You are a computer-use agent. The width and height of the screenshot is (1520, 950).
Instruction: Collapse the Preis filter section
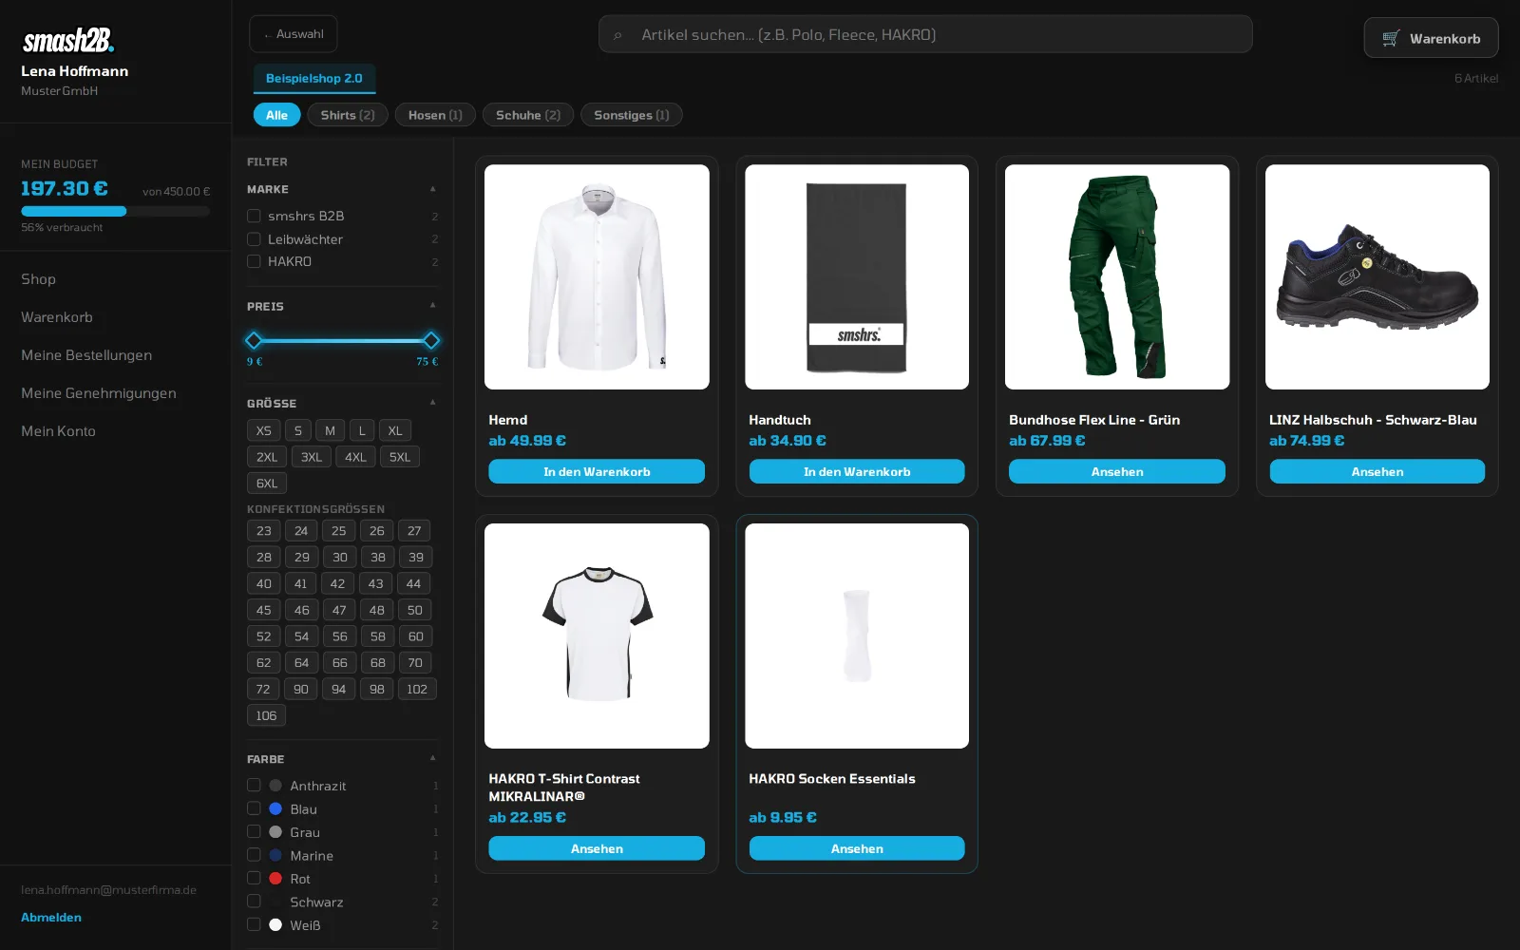coord(433,306)
